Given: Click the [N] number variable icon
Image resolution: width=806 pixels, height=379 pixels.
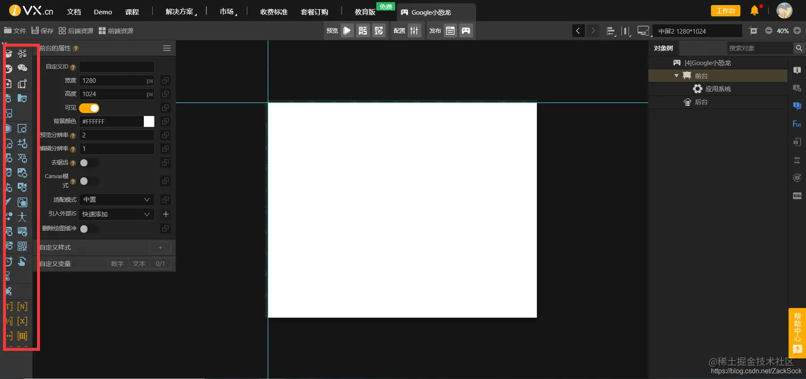Looking at the screenshot, I should pos(22,307).
